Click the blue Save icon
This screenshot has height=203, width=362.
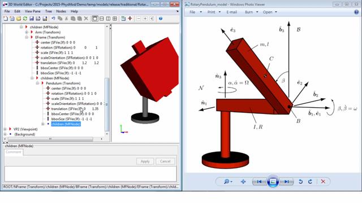point(32,19)
